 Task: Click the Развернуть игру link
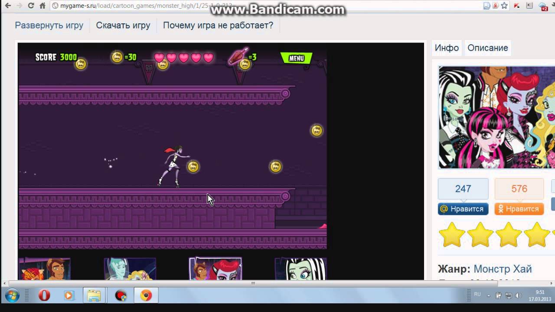coord(49,25)
